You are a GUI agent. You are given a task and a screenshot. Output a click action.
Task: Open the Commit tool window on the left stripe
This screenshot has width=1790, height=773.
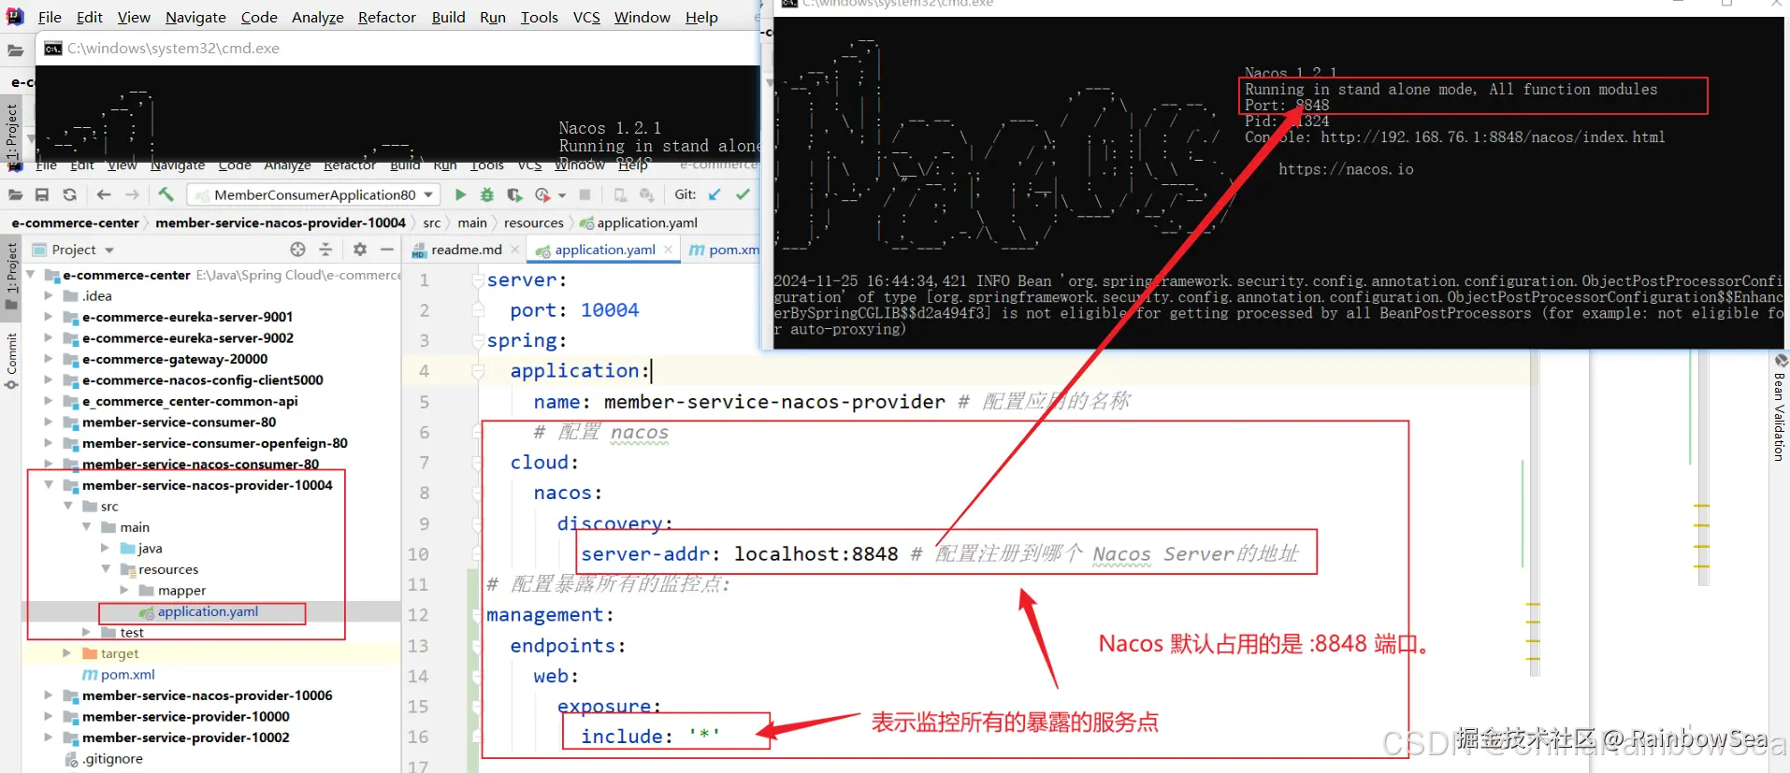[11, 361]
